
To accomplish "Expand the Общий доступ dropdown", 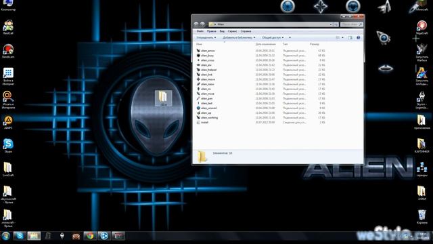I will coord(273,38).
